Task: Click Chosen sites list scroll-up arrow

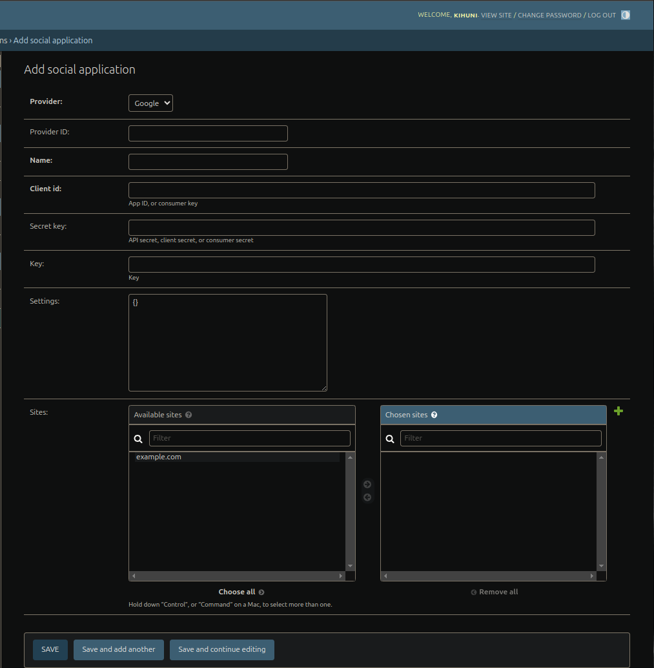Action: pos(601,457)
